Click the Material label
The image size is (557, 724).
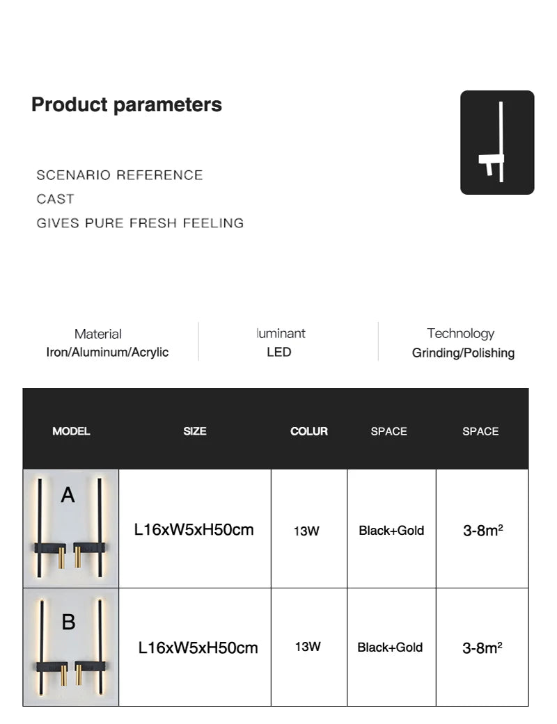pyautogui.click(x=98, y=334)
